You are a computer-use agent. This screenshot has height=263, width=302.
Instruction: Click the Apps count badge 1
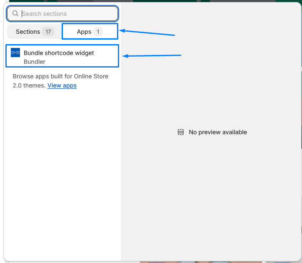[98, 32]
